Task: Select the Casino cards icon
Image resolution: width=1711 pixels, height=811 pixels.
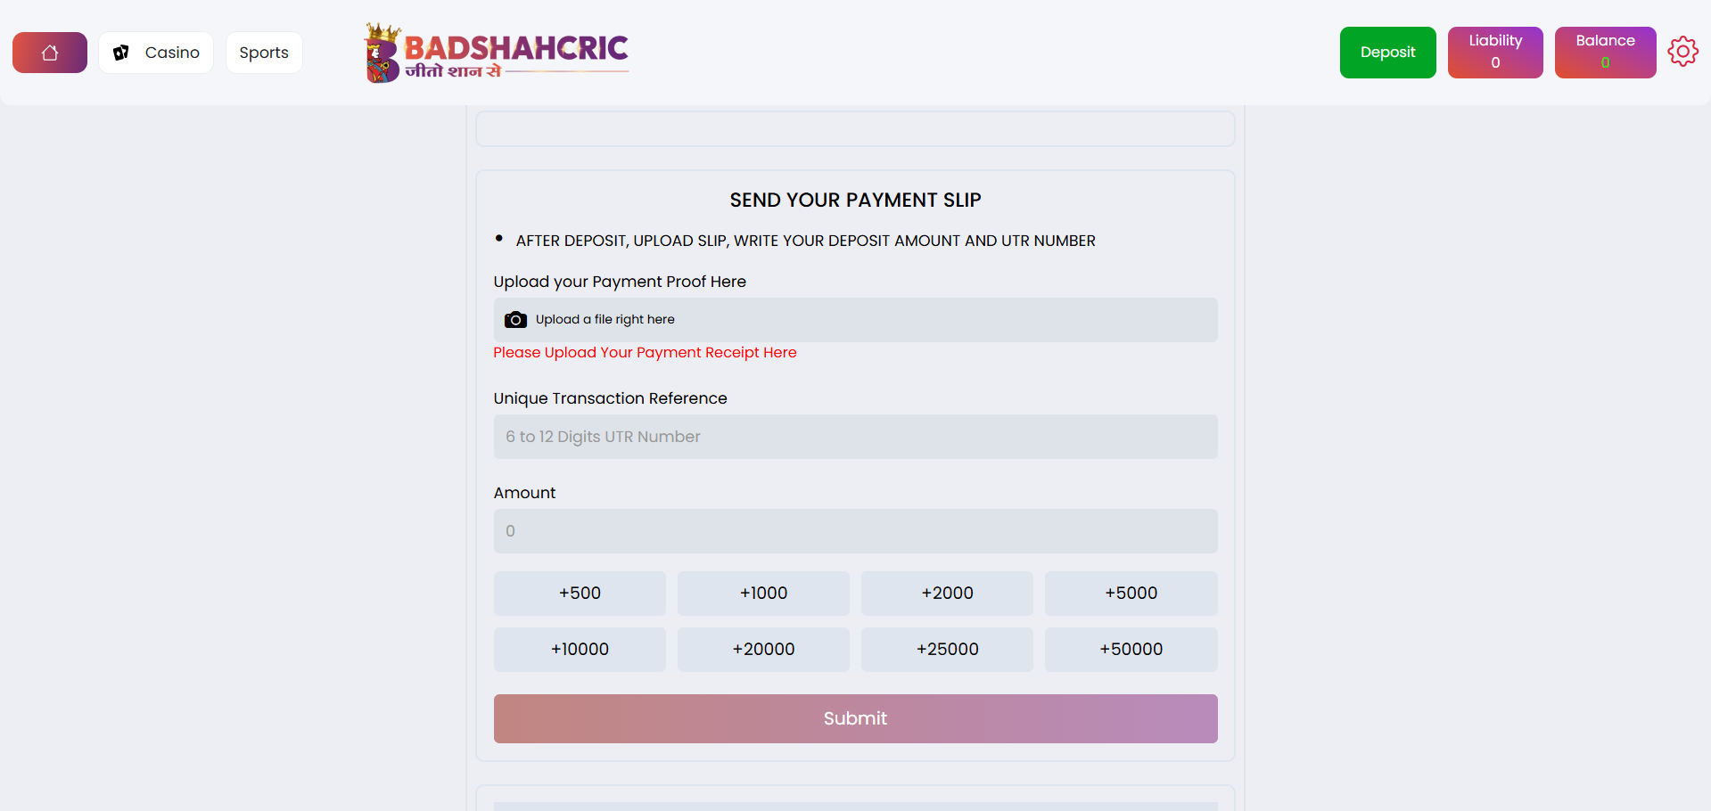Action: (121, 52)
